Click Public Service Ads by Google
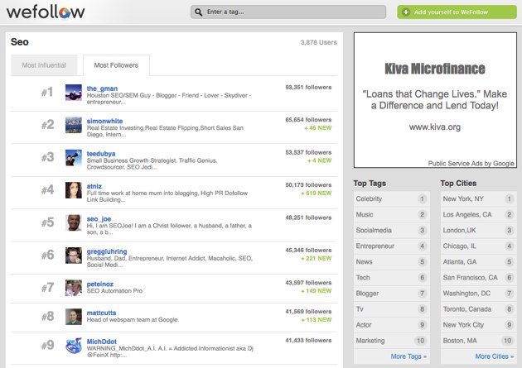This screenshot has width=522, height=368. coord(471,163)
